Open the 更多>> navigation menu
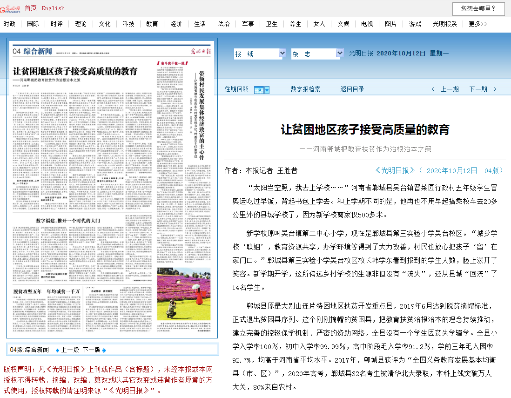The image size is (511, 398). [477, 24]
